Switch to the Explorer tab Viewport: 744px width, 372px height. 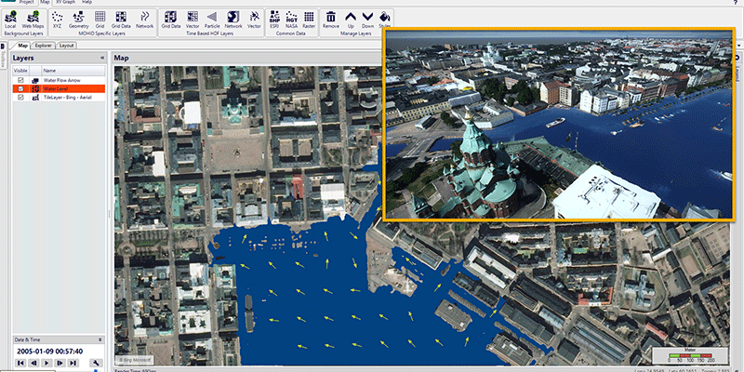(43, 45)
